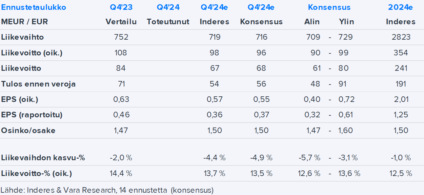
Task: Click the Liikevoitto (oik.) row label
Action: [32, 53]
